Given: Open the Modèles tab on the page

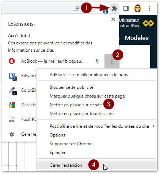Looking at the screenshot, I should click(137, 38).
